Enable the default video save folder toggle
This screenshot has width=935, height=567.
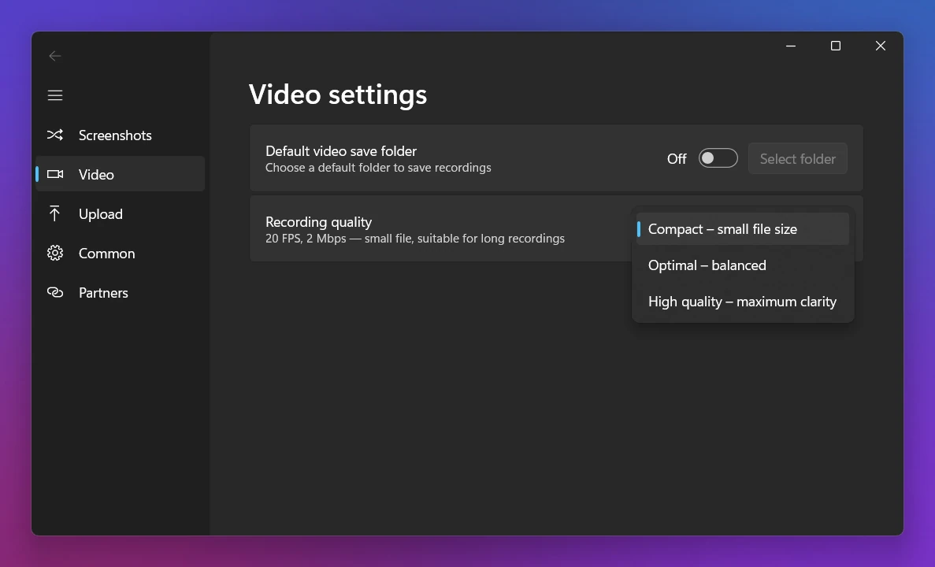click(718, 158)
